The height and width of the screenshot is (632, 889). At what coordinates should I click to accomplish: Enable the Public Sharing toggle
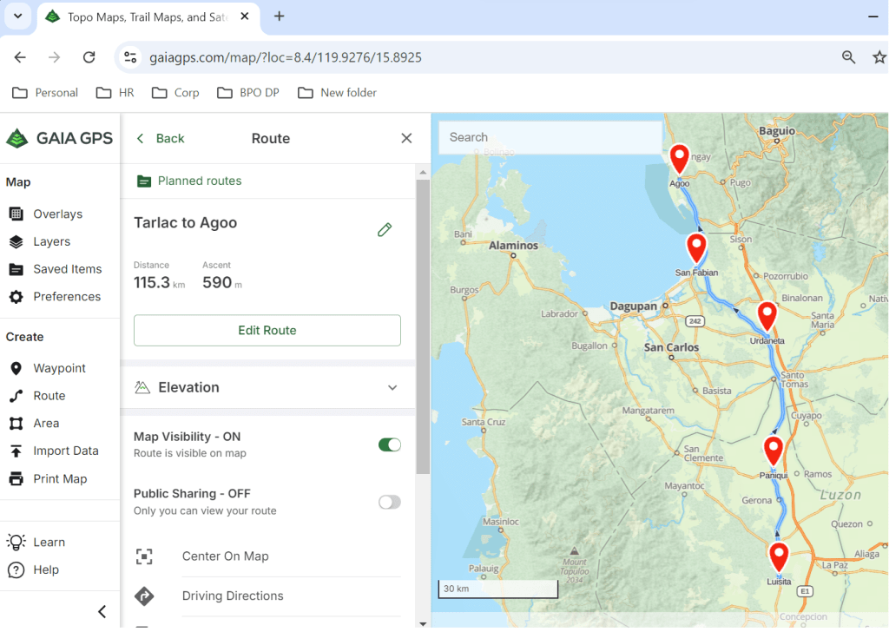pos(389,502)
